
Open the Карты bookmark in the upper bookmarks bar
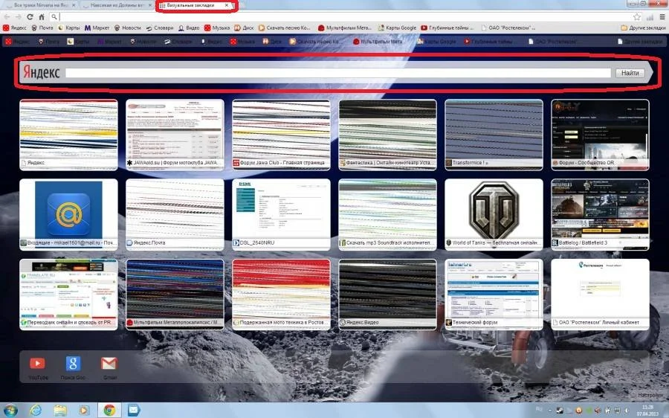(x=68, y=28)
